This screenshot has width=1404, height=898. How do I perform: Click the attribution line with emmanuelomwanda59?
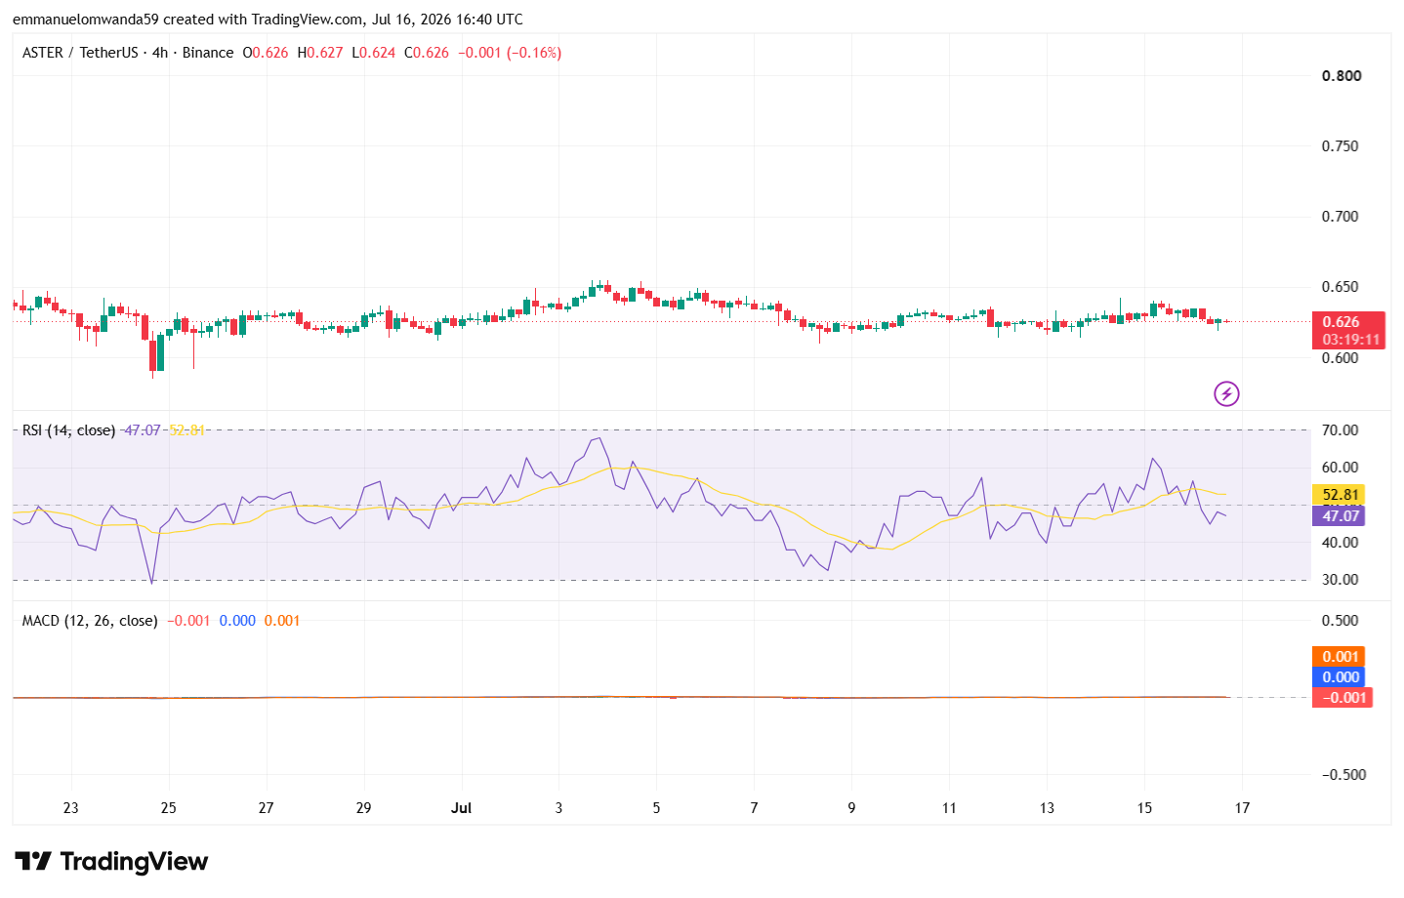coord(268,19)
